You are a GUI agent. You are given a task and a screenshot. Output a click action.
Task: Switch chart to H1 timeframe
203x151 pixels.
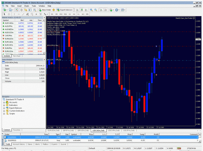pos(70,14)
